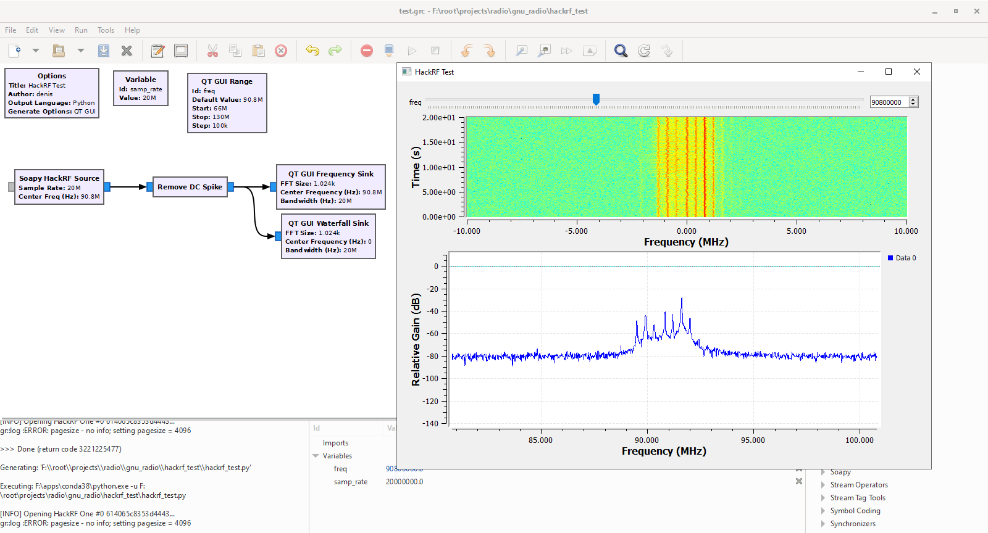Image resolution: width=988 pixels, height=533 pixels.
Task: Generate the flow graph
Action: [x=389, y=51]
